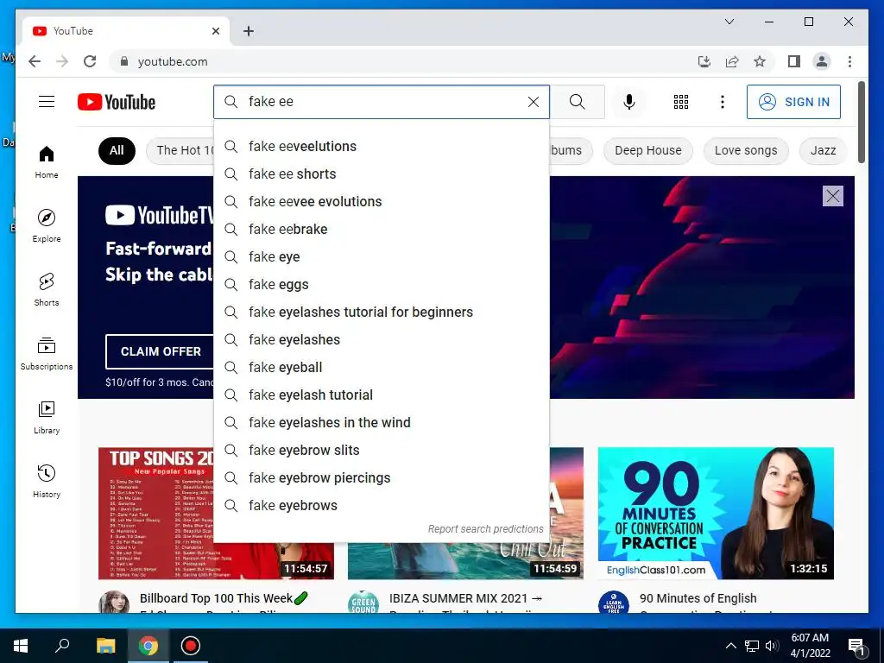
Task: Choose suggestion 'fake eyebrow piercings'
Action: [x=381, y=477]
